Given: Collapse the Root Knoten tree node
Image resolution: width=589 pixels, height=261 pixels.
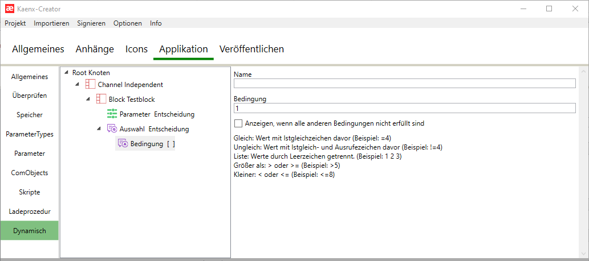Looking at the screenshot, I should pyautogui.click(x=67, y=72).
